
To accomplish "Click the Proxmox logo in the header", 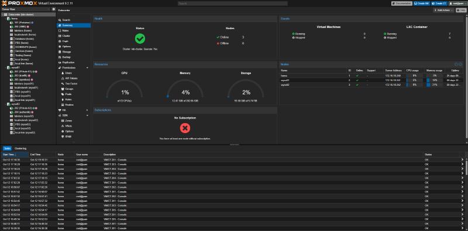I will pos(19,3).
